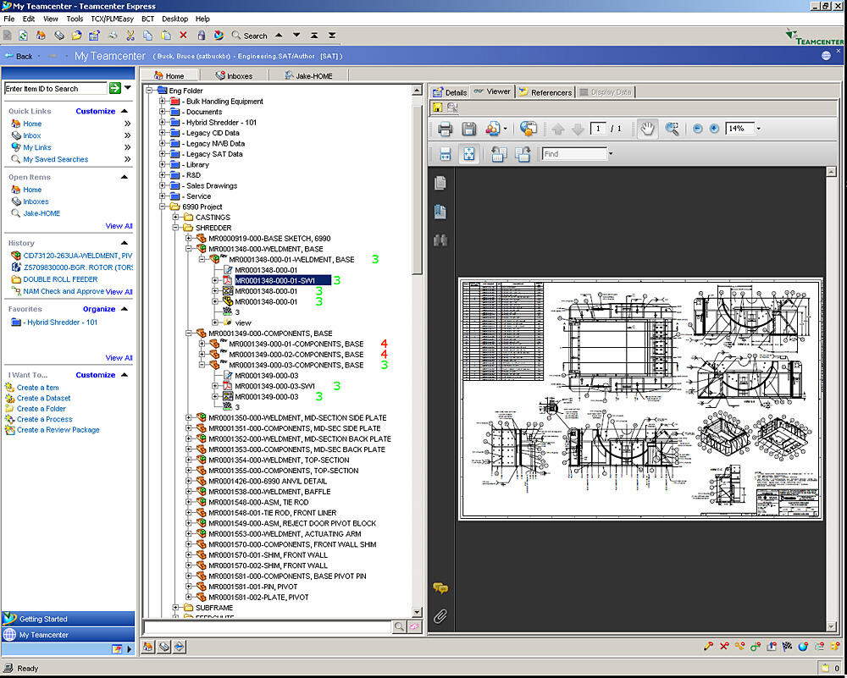Save a copy with the floppy icon

(469, 129)
